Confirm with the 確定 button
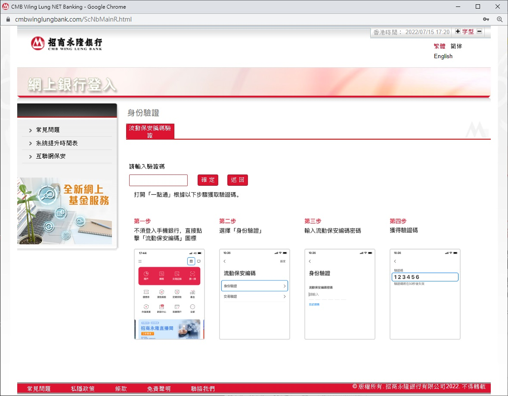 pyautogui.click(x=208, y=180)
